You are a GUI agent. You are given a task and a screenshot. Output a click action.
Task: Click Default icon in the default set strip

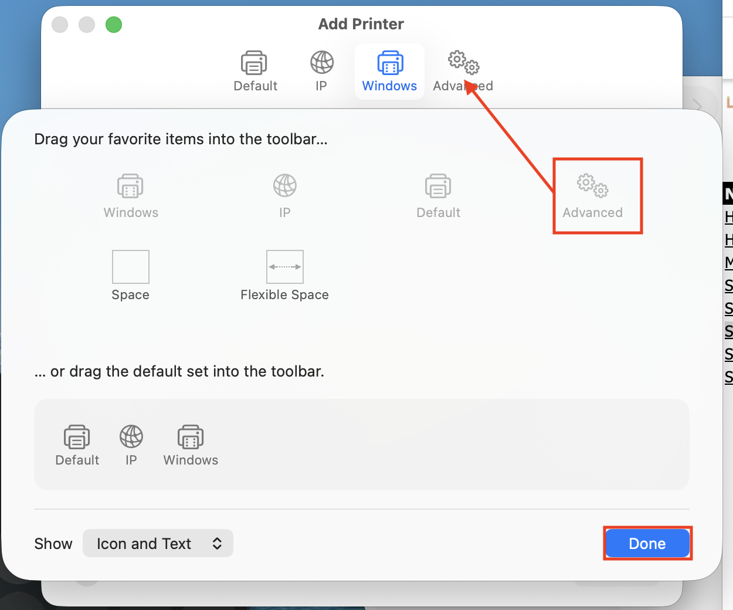77,445
